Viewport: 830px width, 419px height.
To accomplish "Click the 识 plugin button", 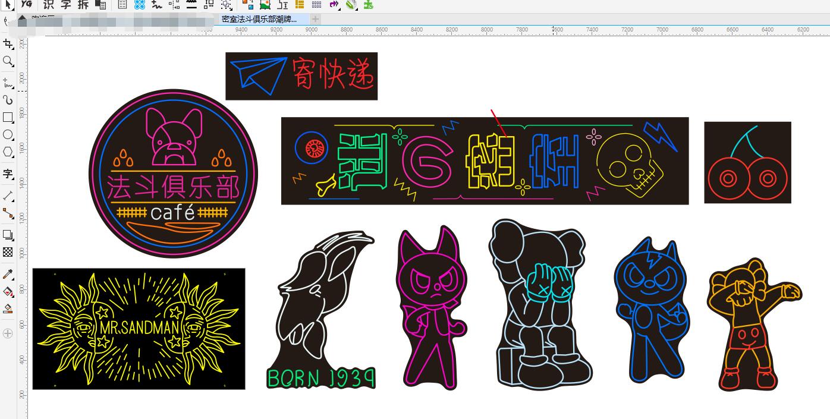I will 49,4.
